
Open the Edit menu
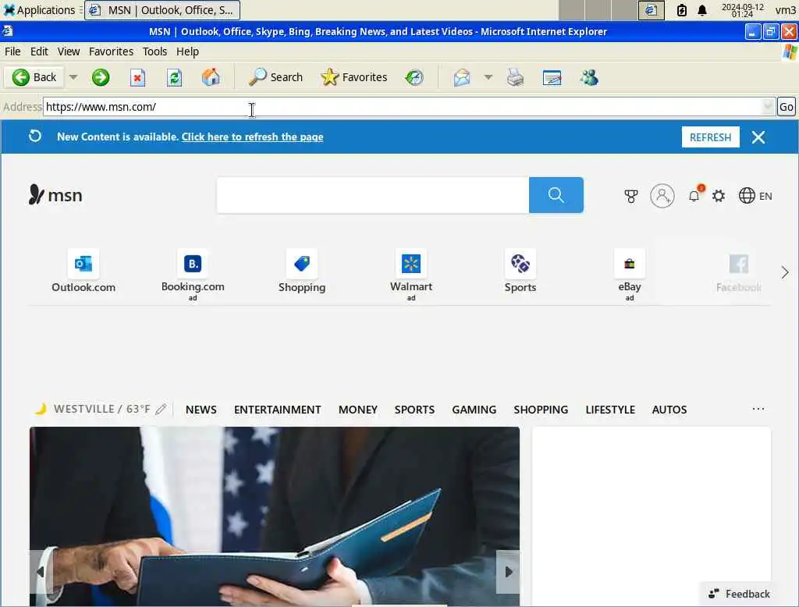(x=39, y=51)
